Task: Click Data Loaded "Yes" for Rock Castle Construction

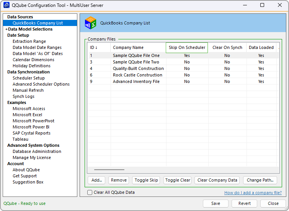Action: click(261, 75)
